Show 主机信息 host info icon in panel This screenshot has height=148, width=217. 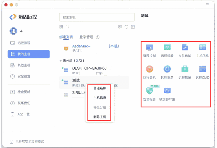click(202, 47)
